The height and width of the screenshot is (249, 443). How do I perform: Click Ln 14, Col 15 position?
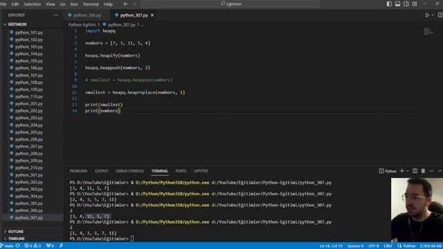tap(331, 246)
